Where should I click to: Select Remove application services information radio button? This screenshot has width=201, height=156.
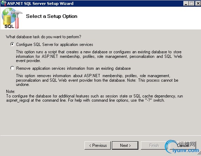click(x=12, y=68)
